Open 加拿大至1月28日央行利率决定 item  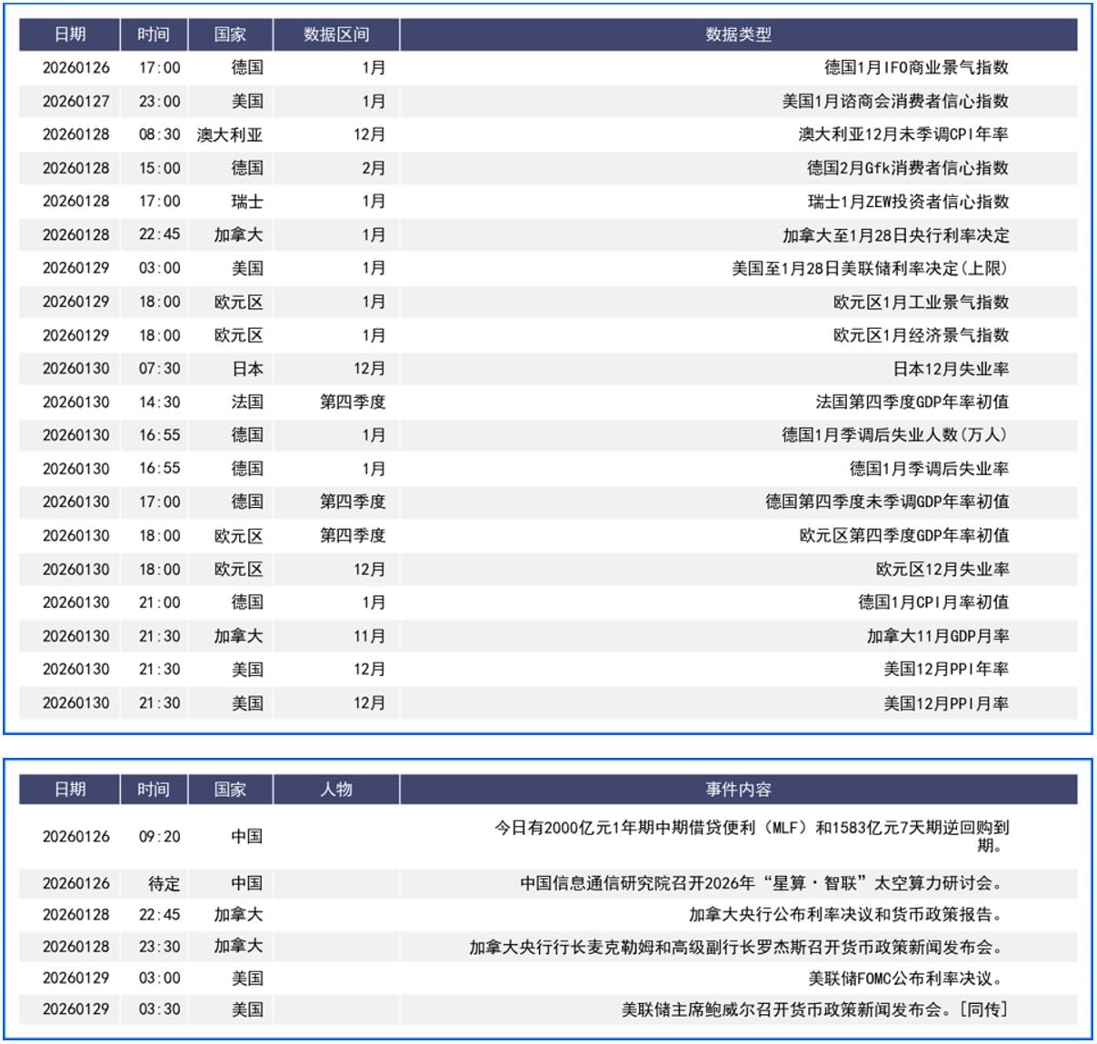tap(895, 235)
